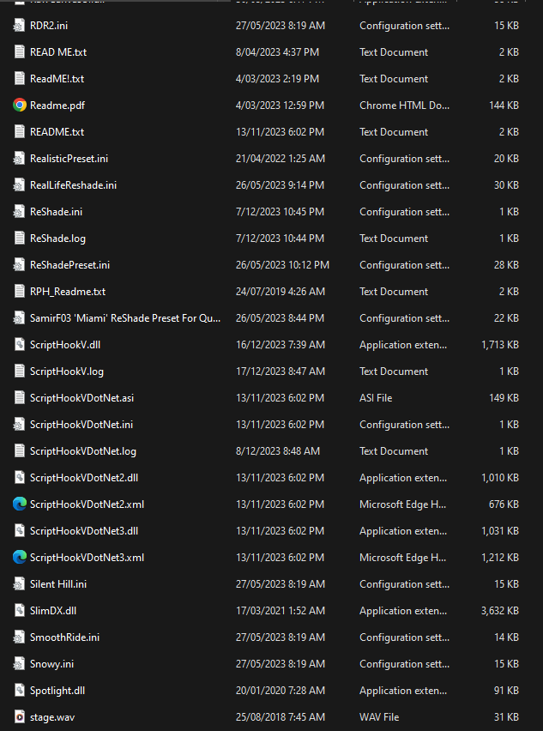543x731 pixels.
Task: Select the SamirF03 'Miami' ReShade Preset file
Action: click(125, 318)
